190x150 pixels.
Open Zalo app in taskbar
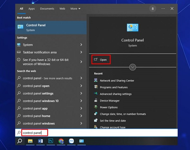coord(71,141)
